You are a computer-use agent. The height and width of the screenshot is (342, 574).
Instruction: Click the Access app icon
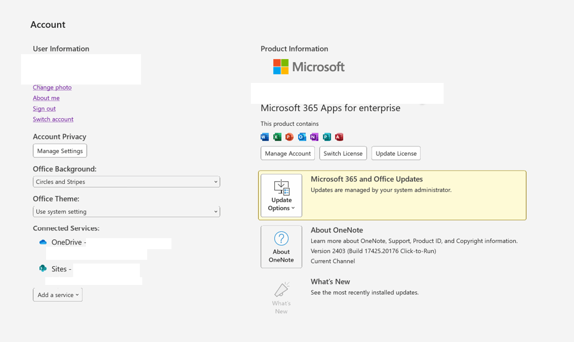coord(339,137)
